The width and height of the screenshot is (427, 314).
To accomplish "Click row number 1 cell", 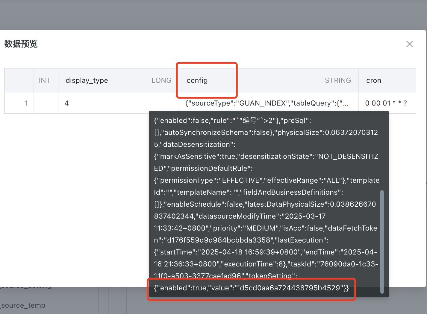I will click(x=19, y=103).
